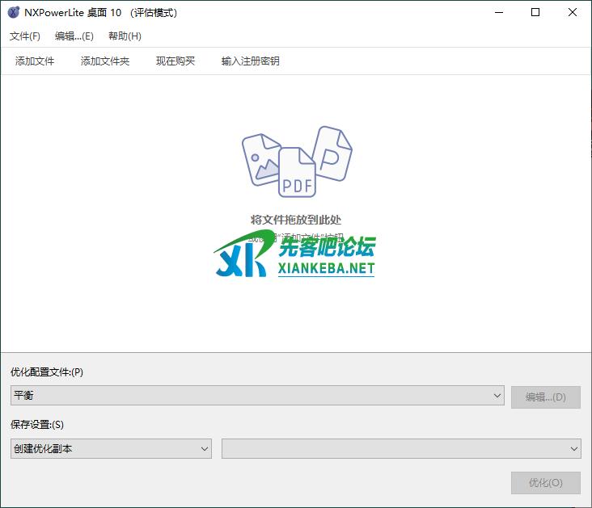592x508 pixels.
Task: Click the image file icon in drop area
Action: point(263,159)
